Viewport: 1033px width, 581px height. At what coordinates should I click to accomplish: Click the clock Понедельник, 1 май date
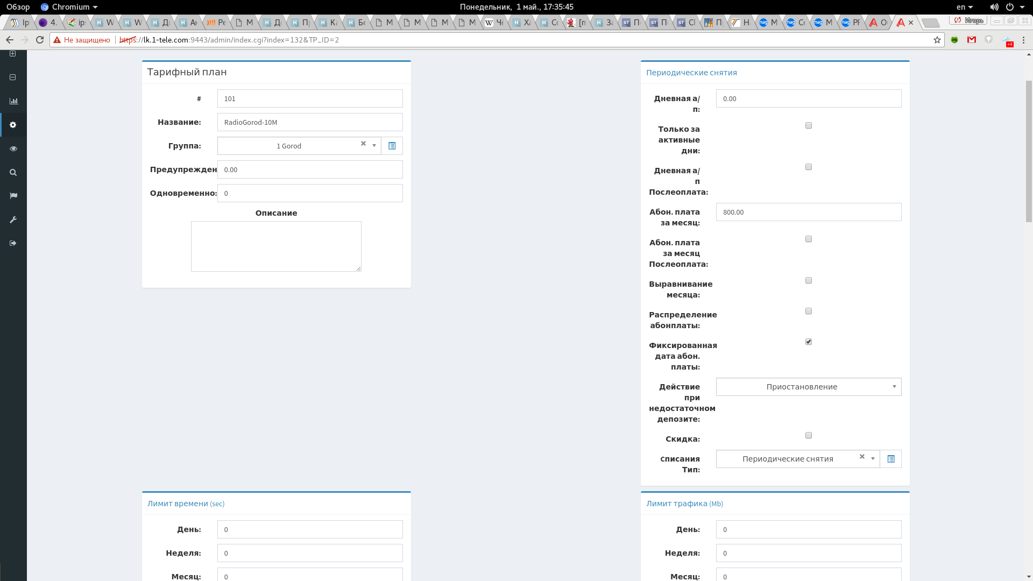tap(516, 7)
